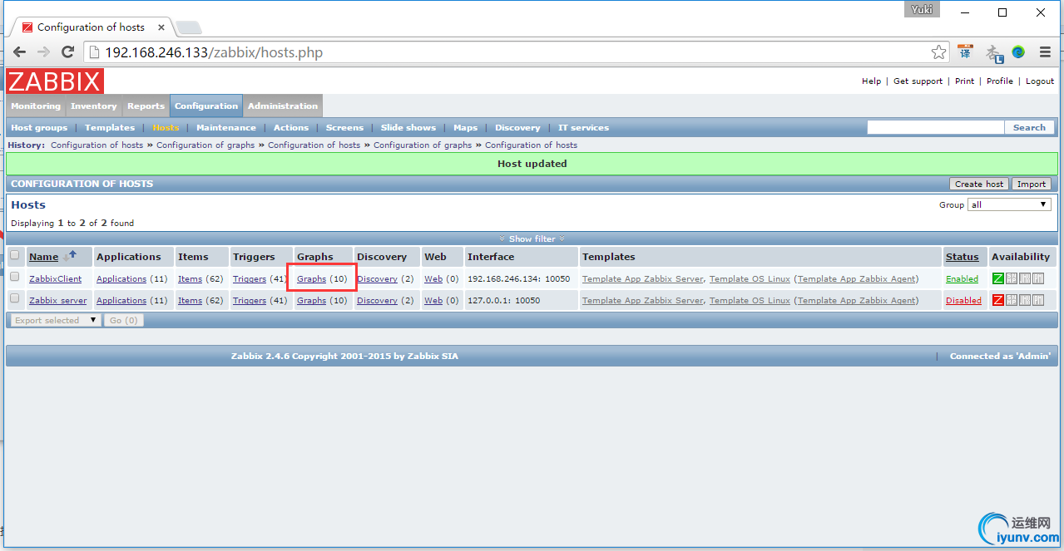Open the Web link for Zabbix server
This screenshot has width=1064, height=551.
[x=433, y=301]
